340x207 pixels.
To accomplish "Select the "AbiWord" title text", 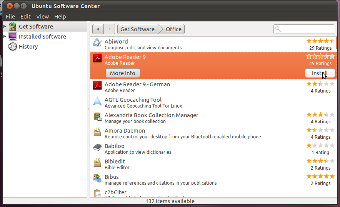I will coord(116,42).
